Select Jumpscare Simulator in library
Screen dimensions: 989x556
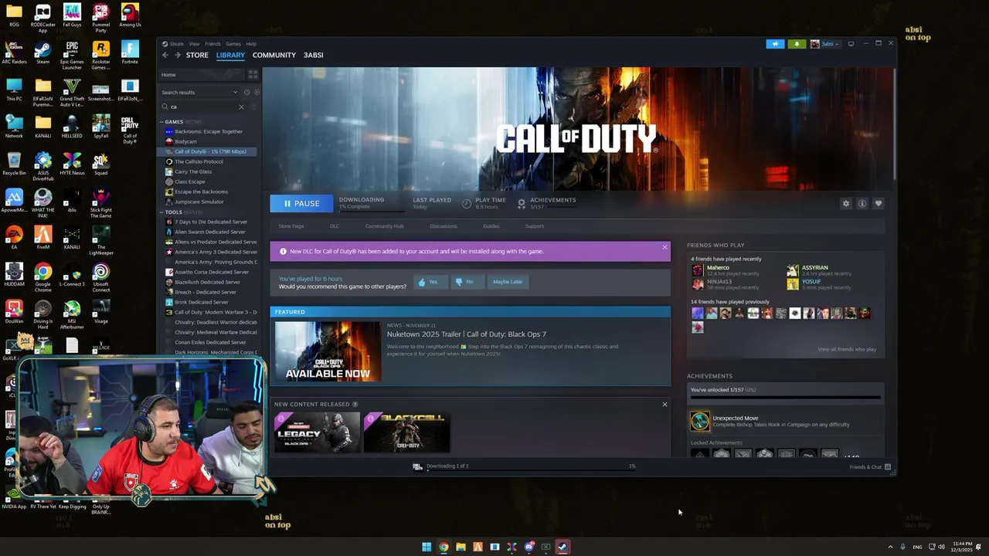[199, 202]
